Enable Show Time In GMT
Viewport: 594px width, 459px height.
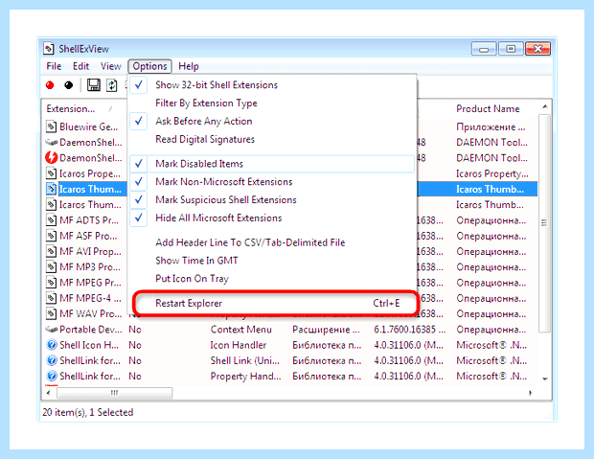[272, 261]
